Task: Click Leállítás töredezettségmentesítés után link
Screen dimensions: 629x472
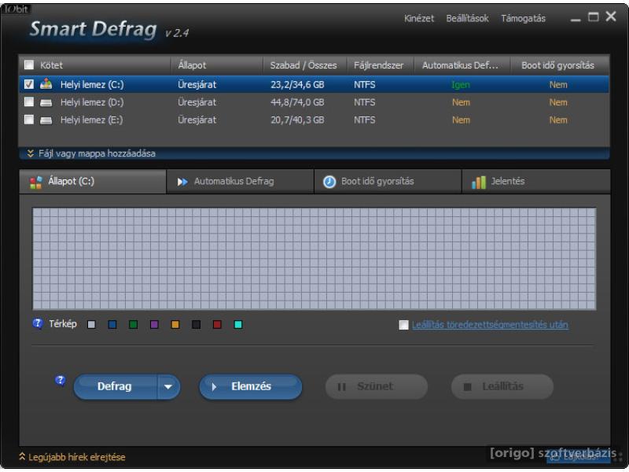Action: click(x=490, y=325)
